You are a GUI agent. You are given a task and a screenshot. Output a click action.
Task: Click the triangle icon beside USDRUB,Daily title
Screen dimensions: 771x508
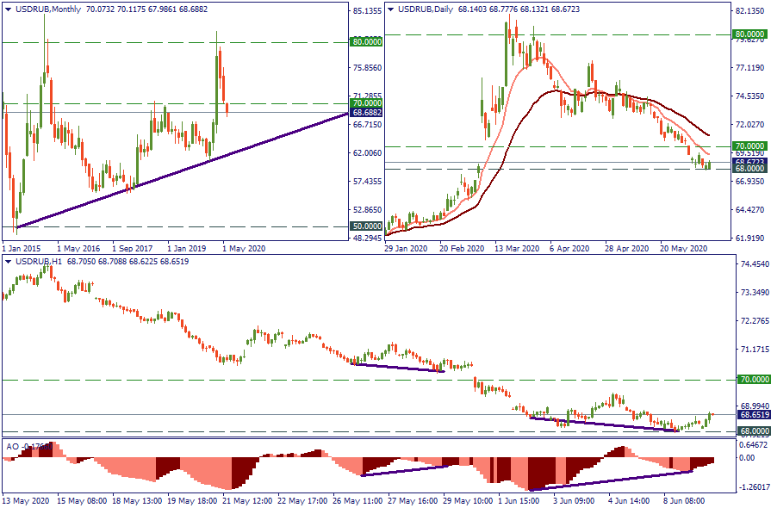click(x=391, y=9)
